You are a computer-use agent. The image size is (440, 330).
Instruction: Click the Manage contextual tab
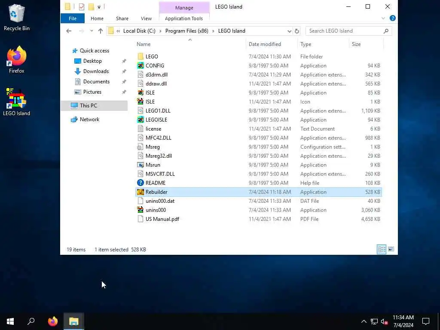[184, 8]
